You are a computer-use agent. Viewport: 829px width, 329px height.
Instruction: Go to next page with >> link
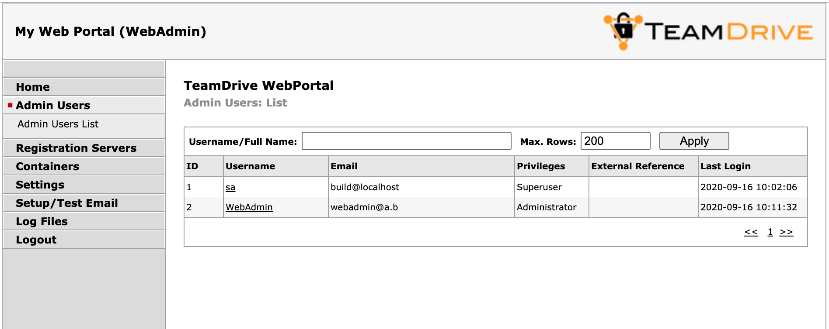[x=787, y=232]
